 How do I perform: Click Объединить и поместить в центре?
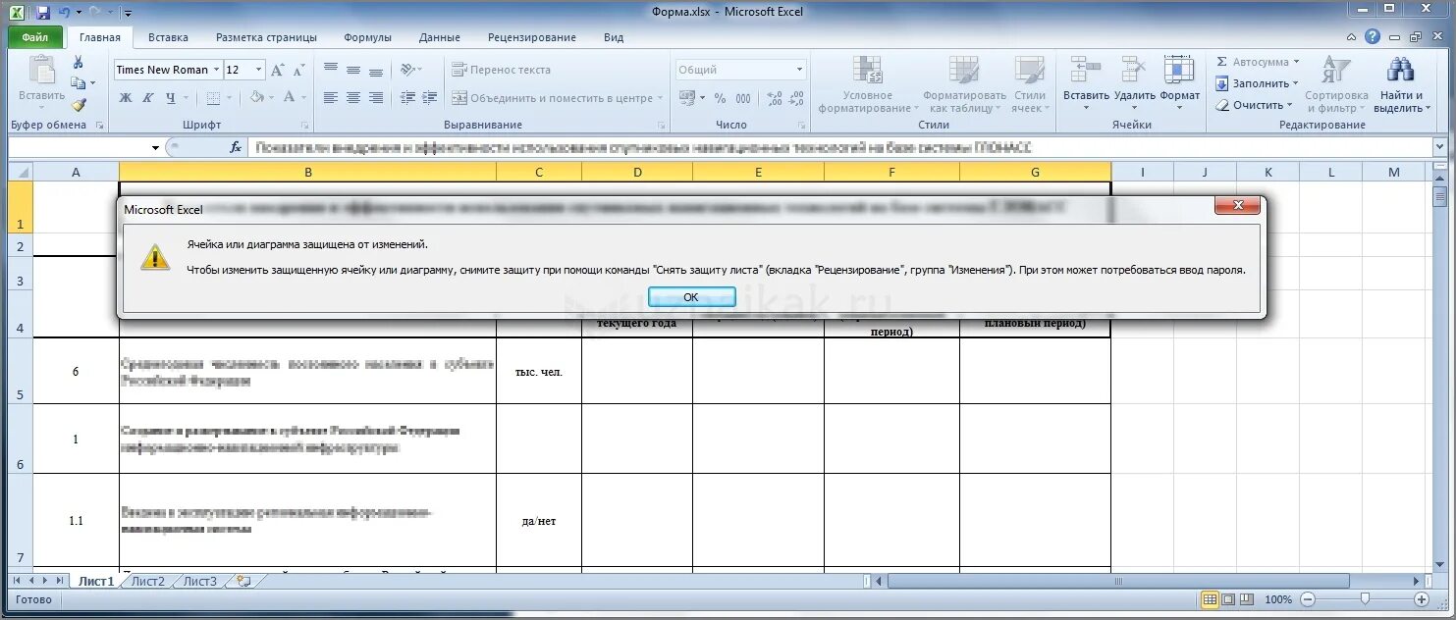(558, 98)
